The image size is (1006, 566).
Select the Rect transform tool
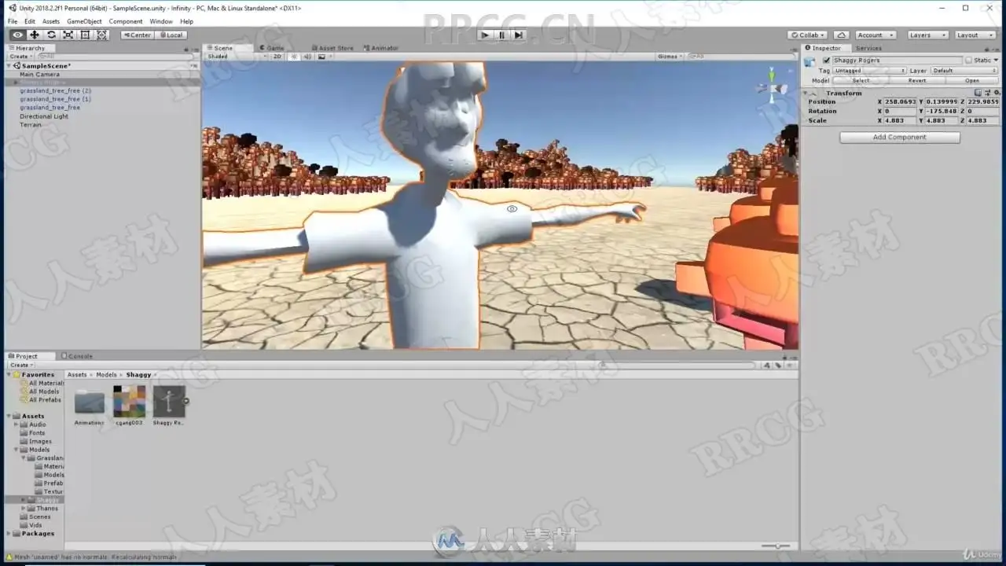tap(85, 35)
